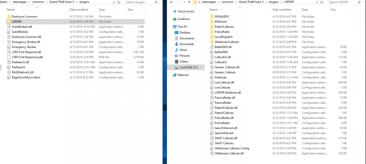366x164 pixels.
Task: Select the PeterUCallouts folder
Action: [224, 27]
